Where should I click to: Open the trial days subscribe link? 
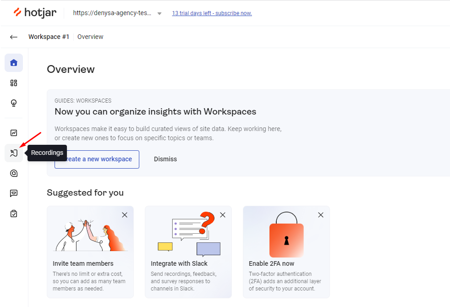pos(212,13)
